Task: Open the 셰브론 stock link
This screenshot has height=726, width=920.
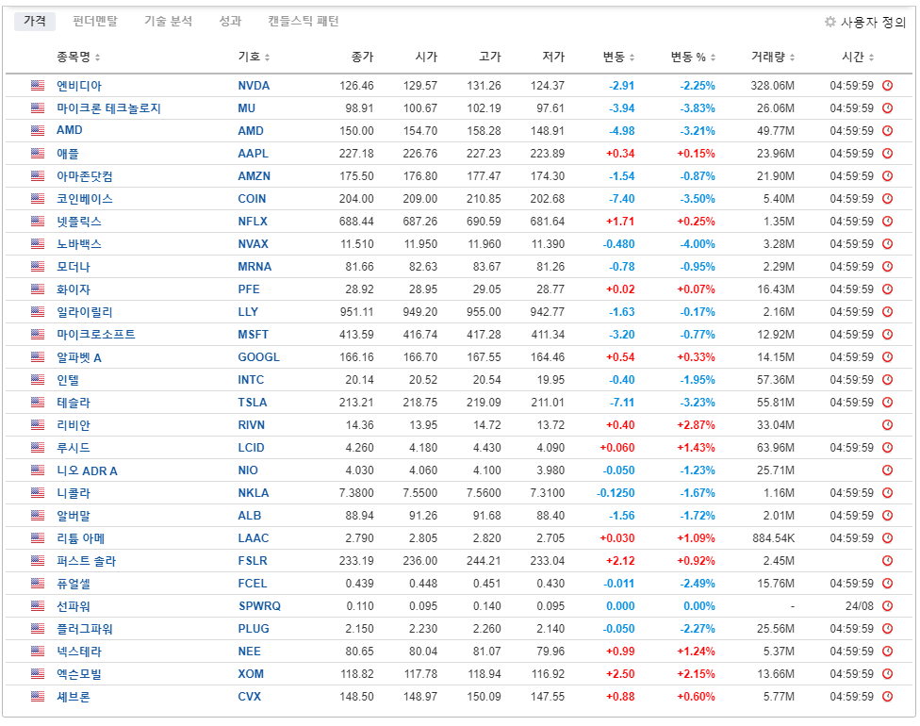Action: pyautogui.click(x=74, y=697)
